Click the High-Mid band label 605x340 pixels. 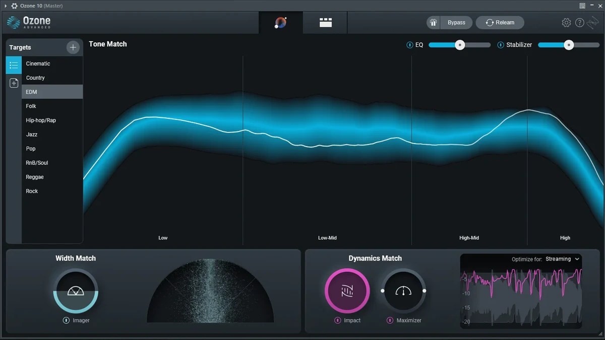(x=469, y=238)
